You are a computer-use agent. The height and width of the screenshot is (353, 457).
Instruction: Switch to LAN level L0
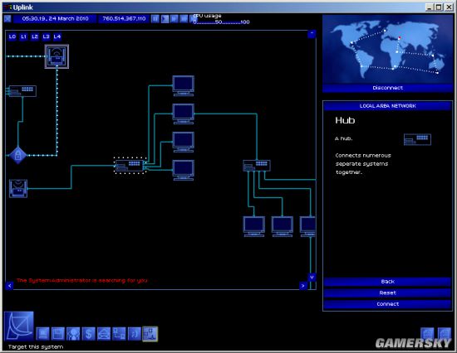[12, 36]
